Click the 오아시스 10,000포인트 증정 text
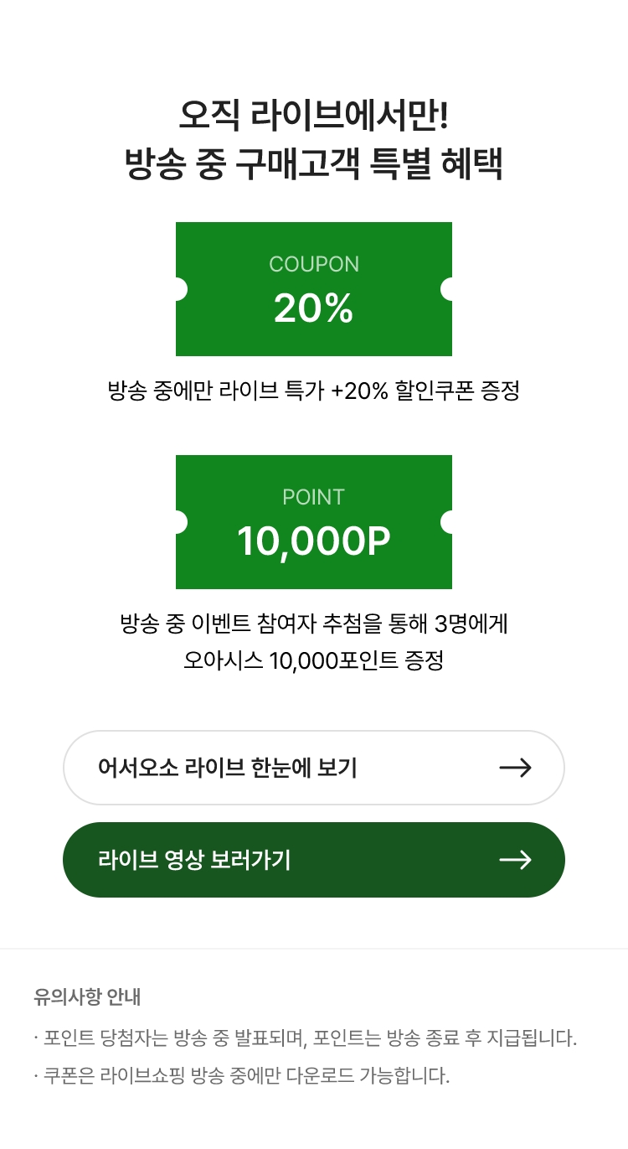Viewport: 628px width, 1149px height. click(314, 660)
